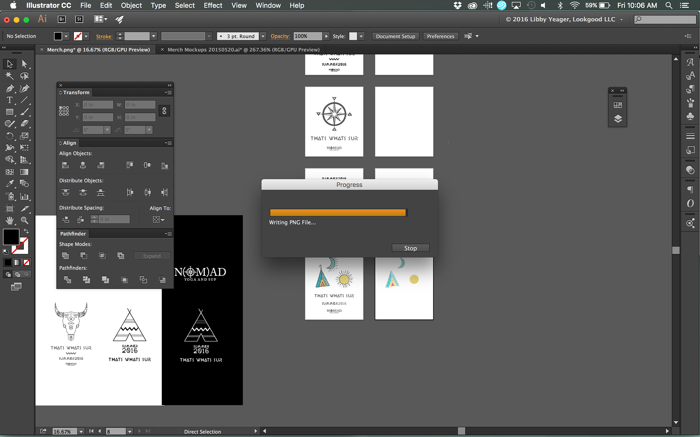Image resolution: width=700 pixels, height=437 pixels.
Task: Open the Effect menu
Action: tap(213, 5)
